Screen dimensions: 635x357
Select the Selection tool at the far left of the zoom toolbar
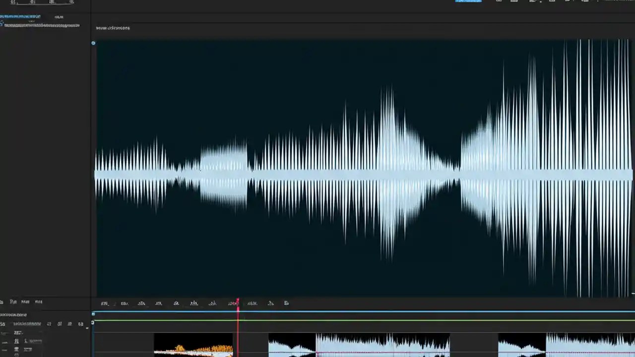coord(104,303)
